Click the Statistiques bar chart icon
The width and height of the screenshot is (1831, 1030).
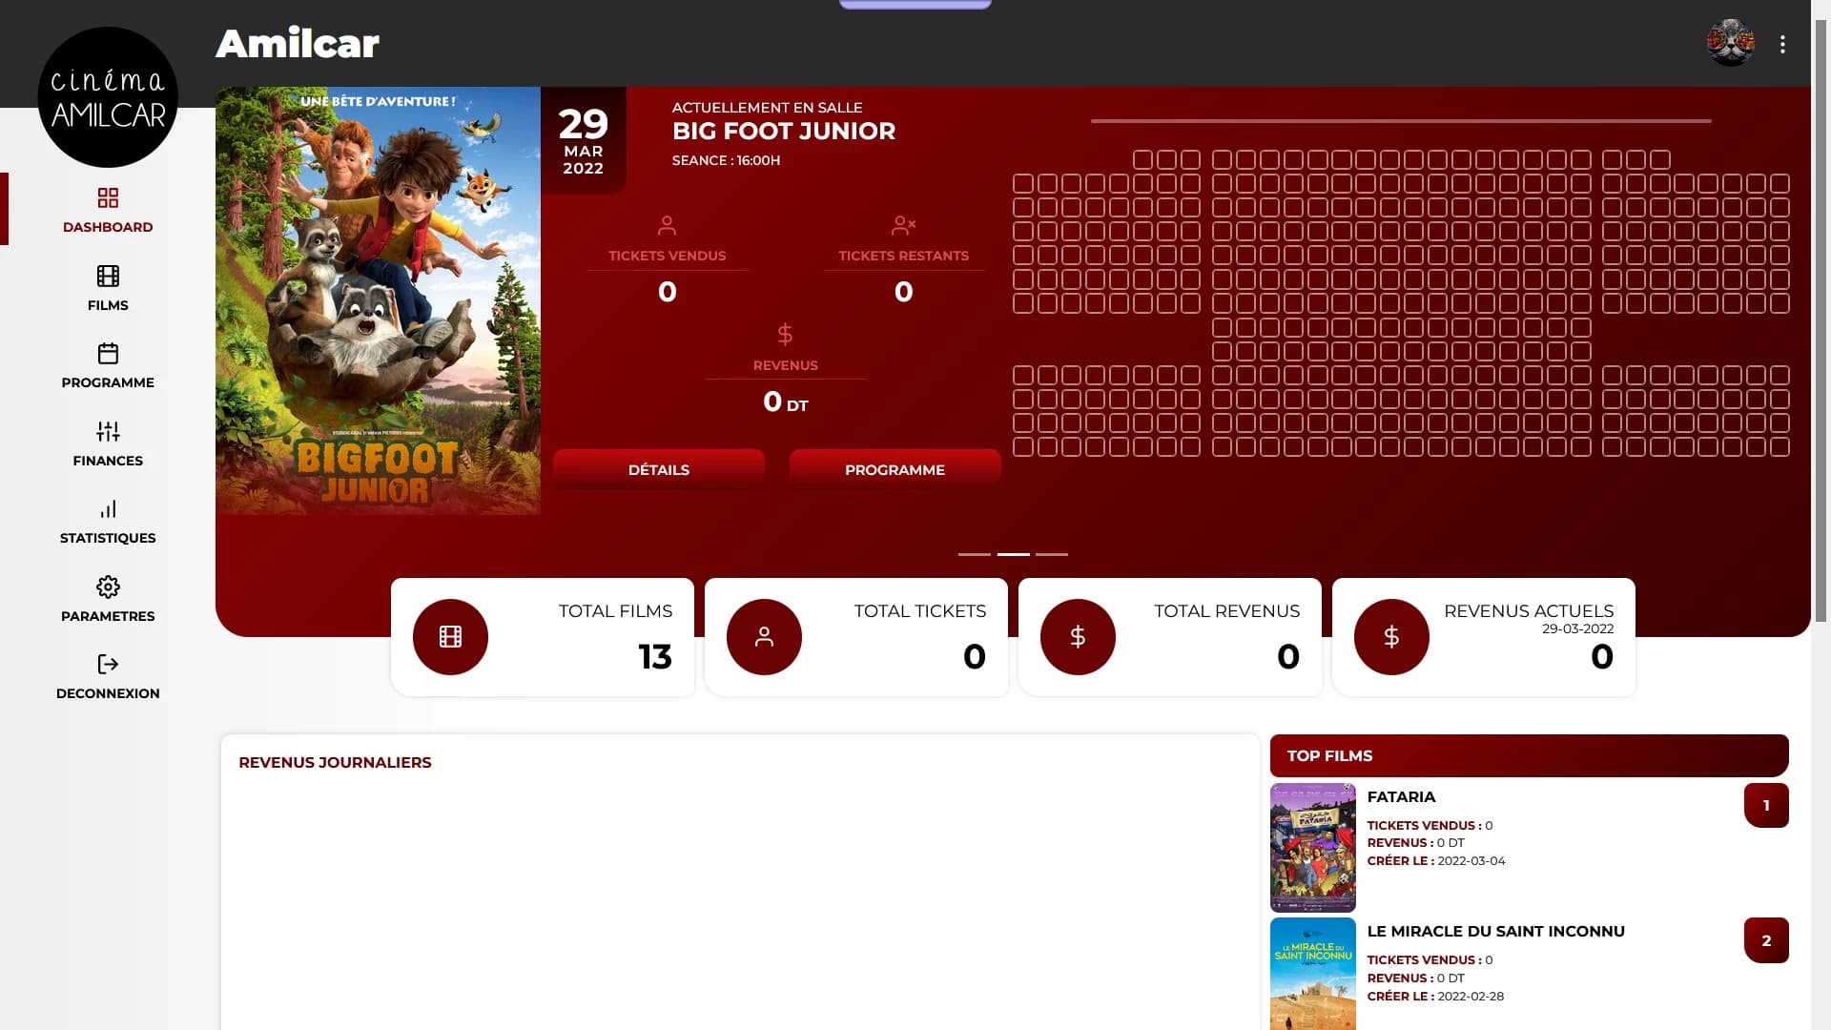pyautogui.click(x=108, y=508)
